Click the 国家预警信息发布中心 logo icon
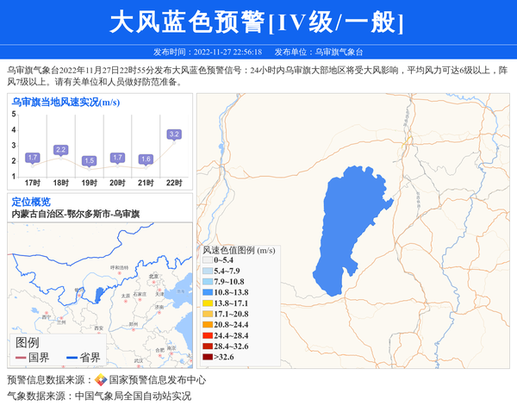 [x=101, y=379]
